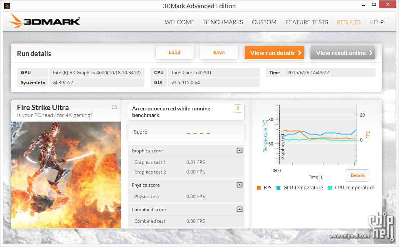Maximize the 3DMark window
Screen dimensions: 399x247
pos(374,5)
